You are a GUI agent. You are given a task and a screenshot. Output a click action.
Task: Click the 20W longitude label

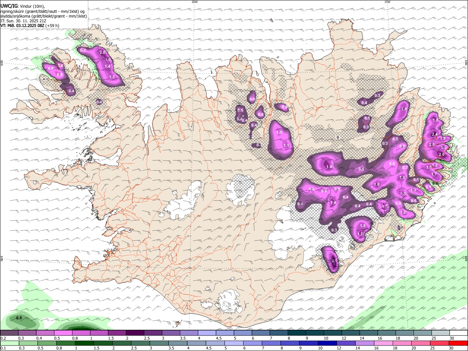point(195,2)
